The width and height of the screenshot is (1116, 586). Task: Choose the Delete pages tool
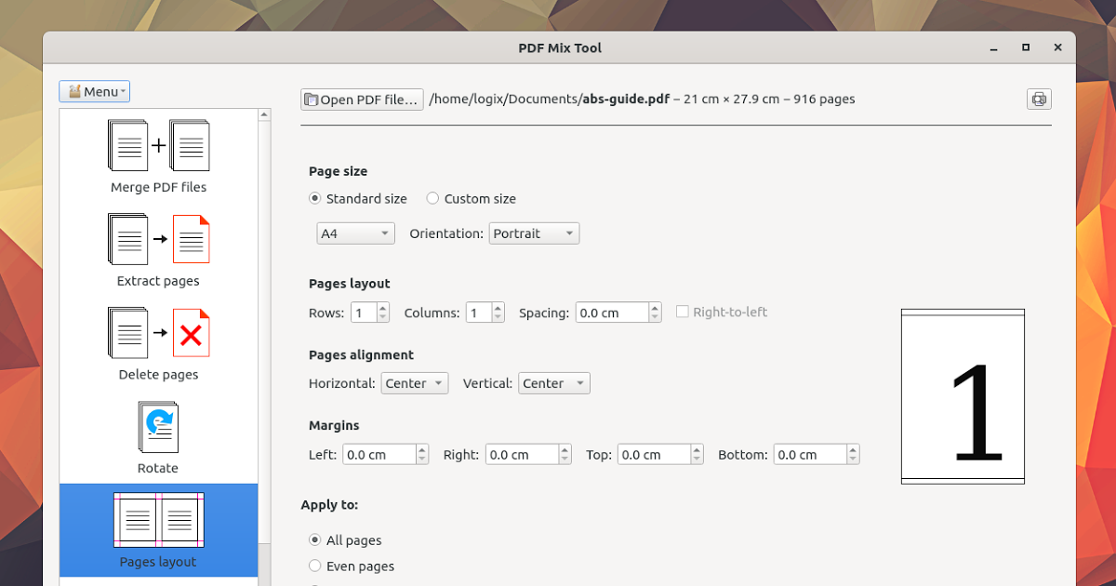[158, 343]
